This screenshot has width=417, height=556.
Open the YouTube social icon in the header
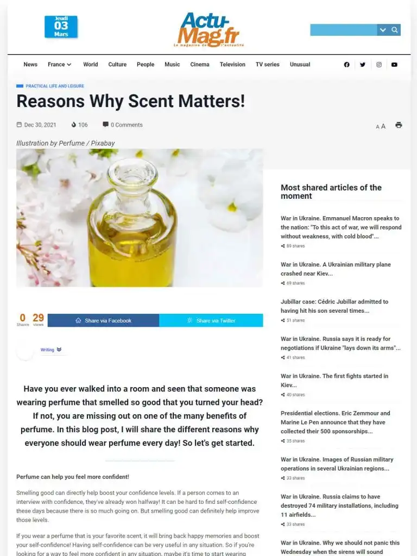[394, 65]
